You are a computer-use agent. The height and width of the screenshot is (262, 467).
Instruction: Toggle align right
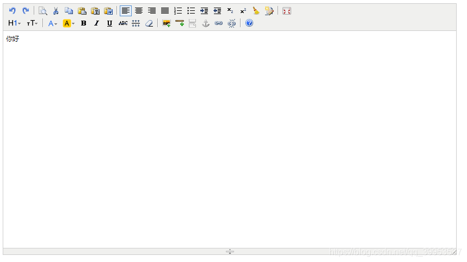152,11
